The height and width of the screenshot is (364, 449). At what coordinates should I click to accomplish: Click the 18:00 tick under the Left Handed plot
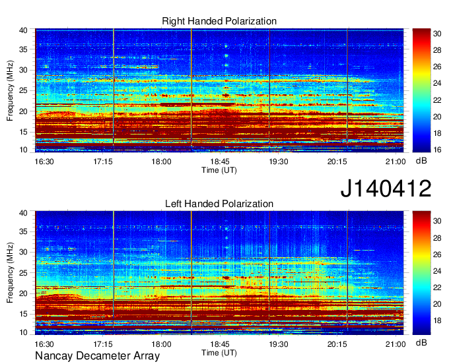point(161,344)
